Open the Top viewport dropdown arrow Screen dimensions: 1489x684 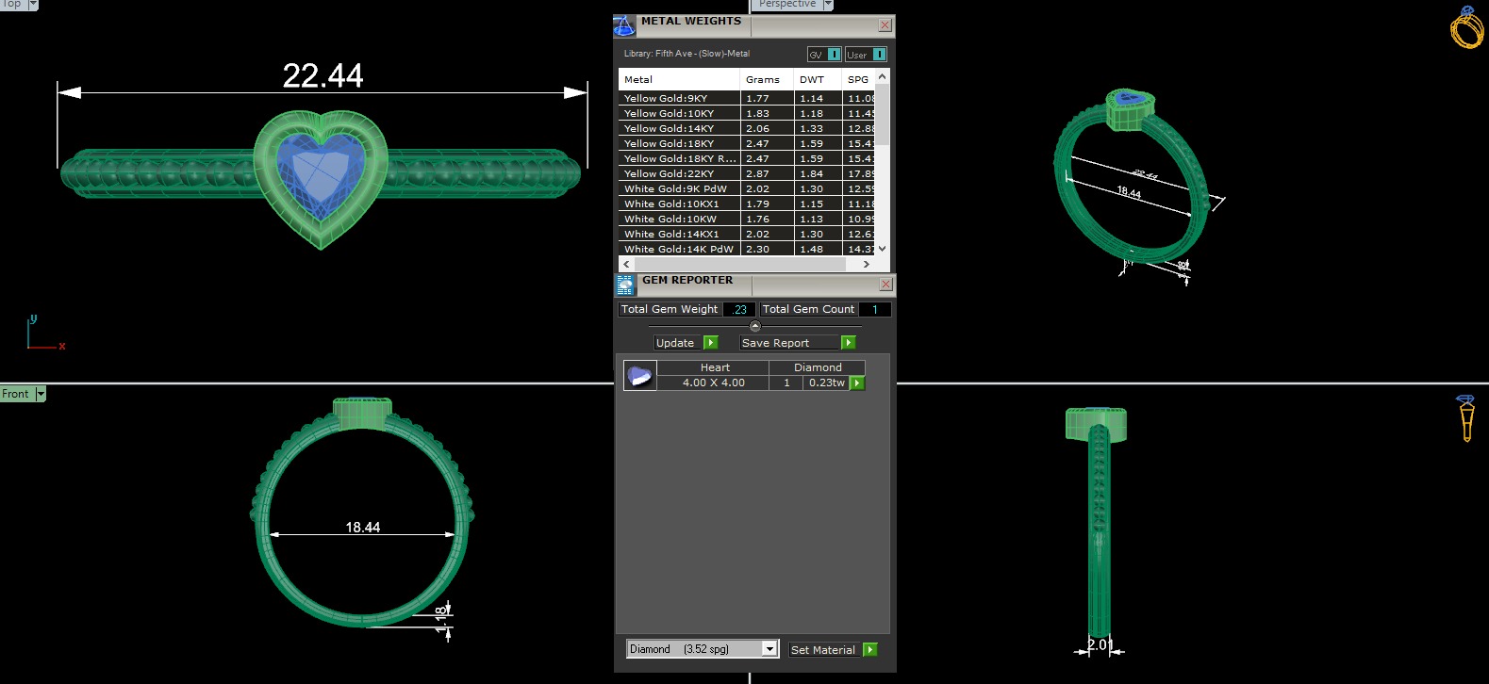pyautogui.click(x=33, y=5)
